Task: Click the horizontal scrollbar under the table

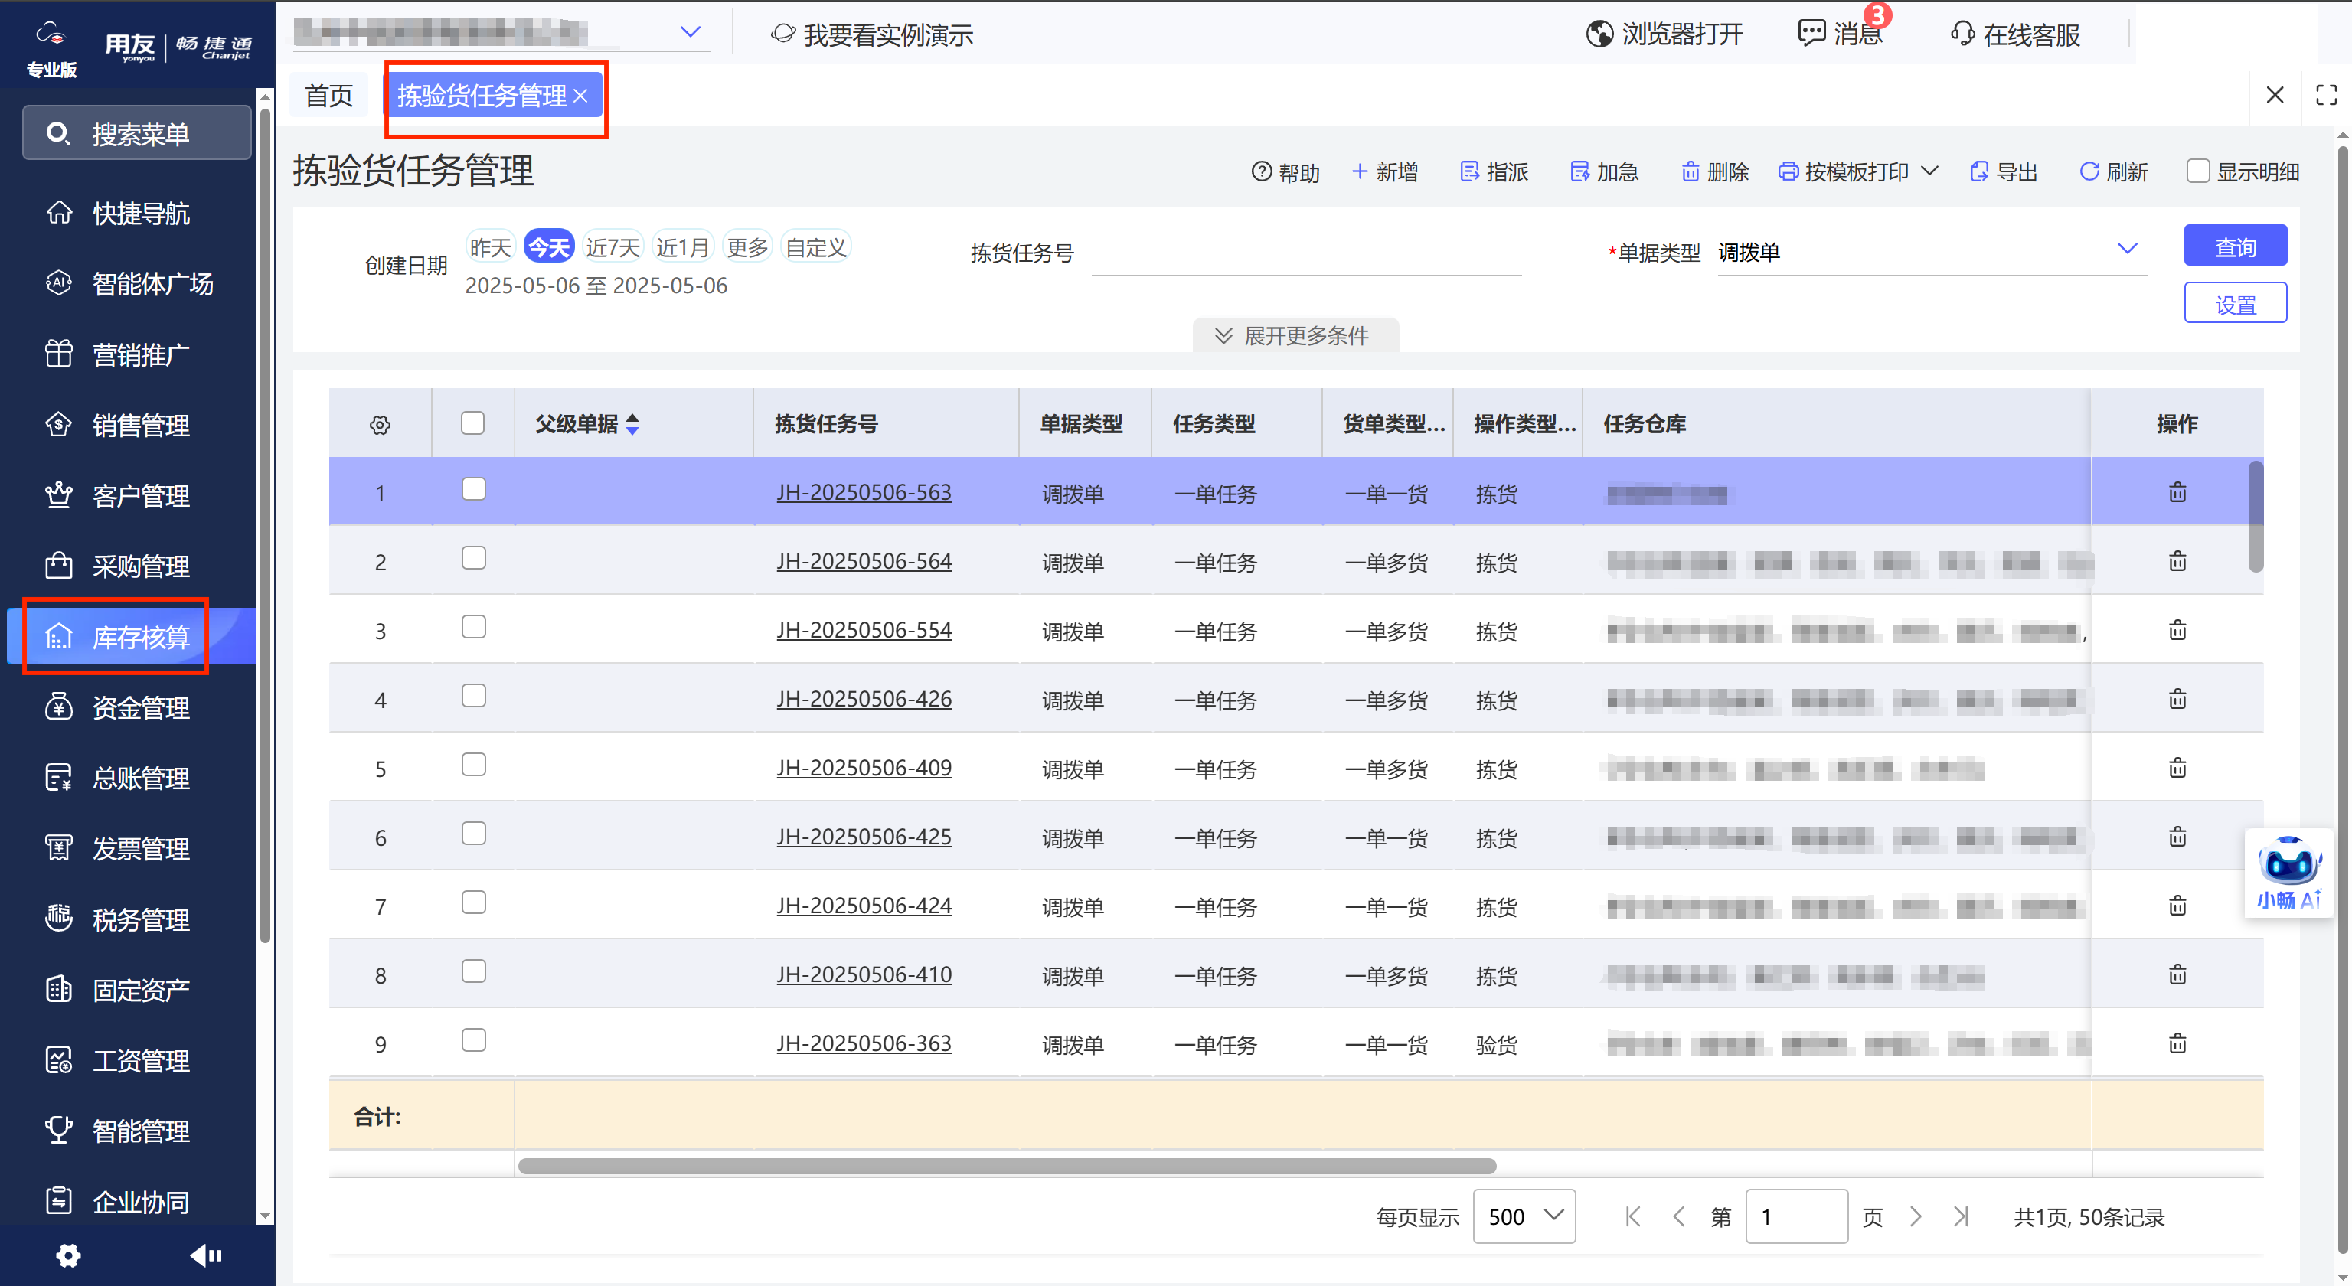Action: tap(1006, 1167)
